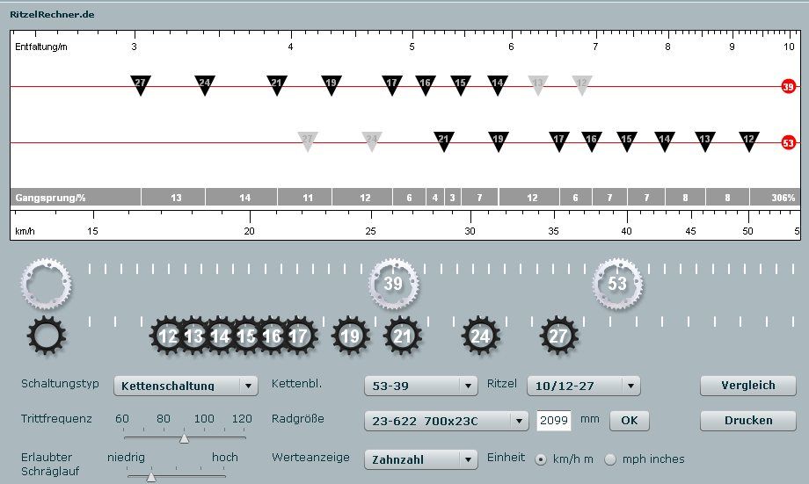Open the Schaltungstyp Kettenschaltung dropdown
Screen dimensions: 809x484
(186, 386)
